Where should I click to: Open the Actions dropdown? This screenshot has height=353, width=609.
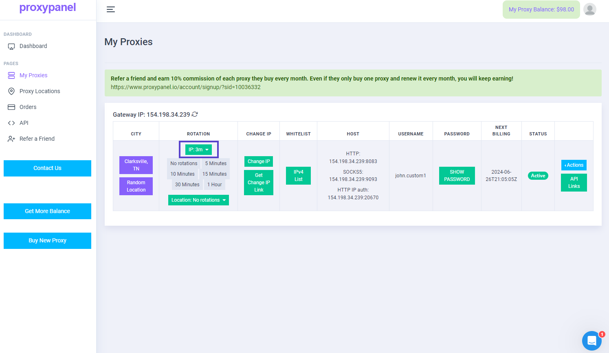574,165
